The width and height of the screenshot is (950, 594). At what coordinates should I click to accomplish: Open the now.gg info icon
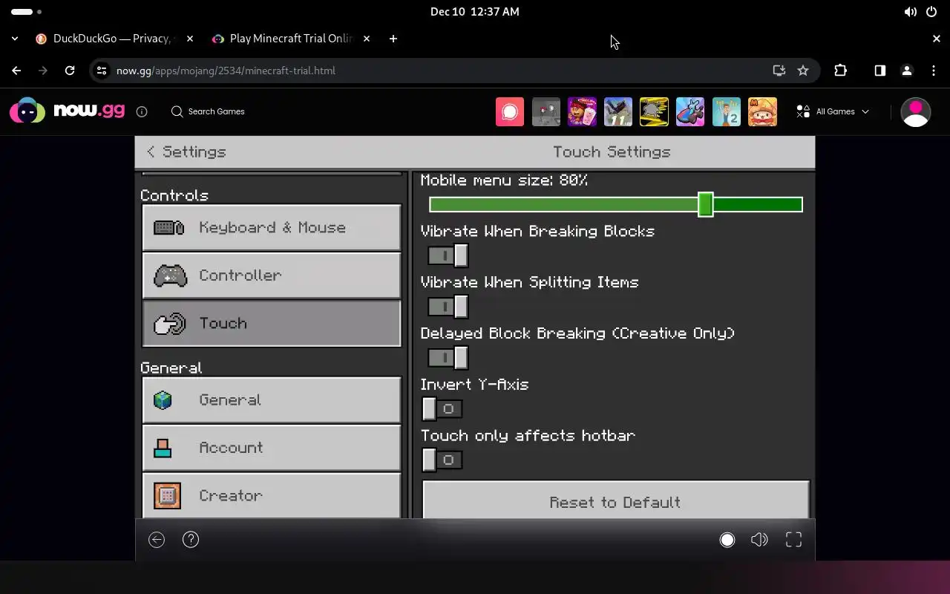click(x=142, y=111)
